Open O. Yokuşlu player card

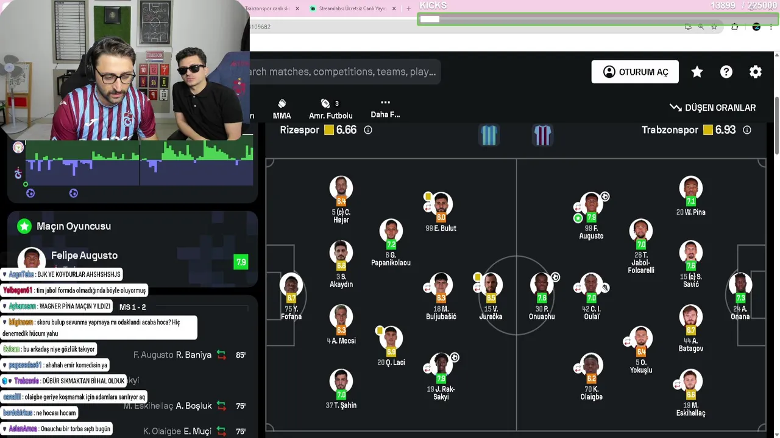click(x=641, y=350)
